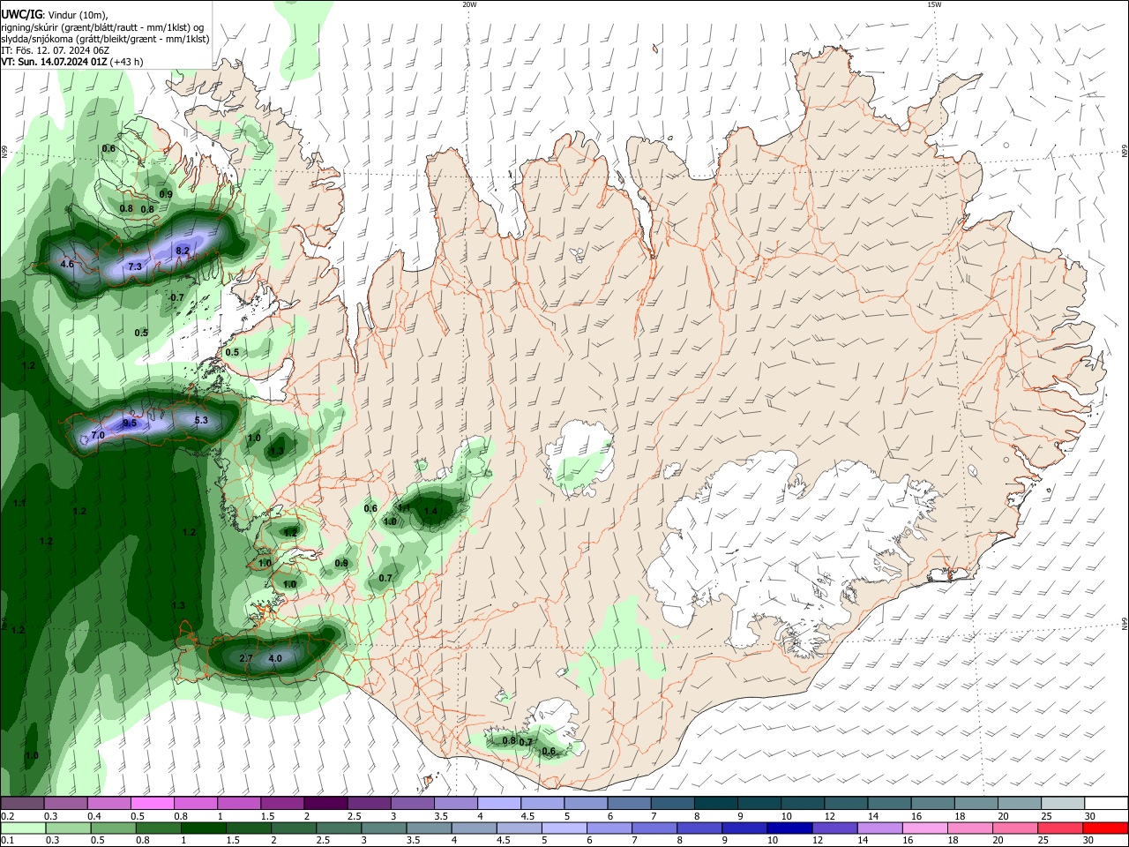Select the 8.2 precipitation value in the Westfjords
Image resolution: width=1129 pixels, height=847 pixels.
183,251
